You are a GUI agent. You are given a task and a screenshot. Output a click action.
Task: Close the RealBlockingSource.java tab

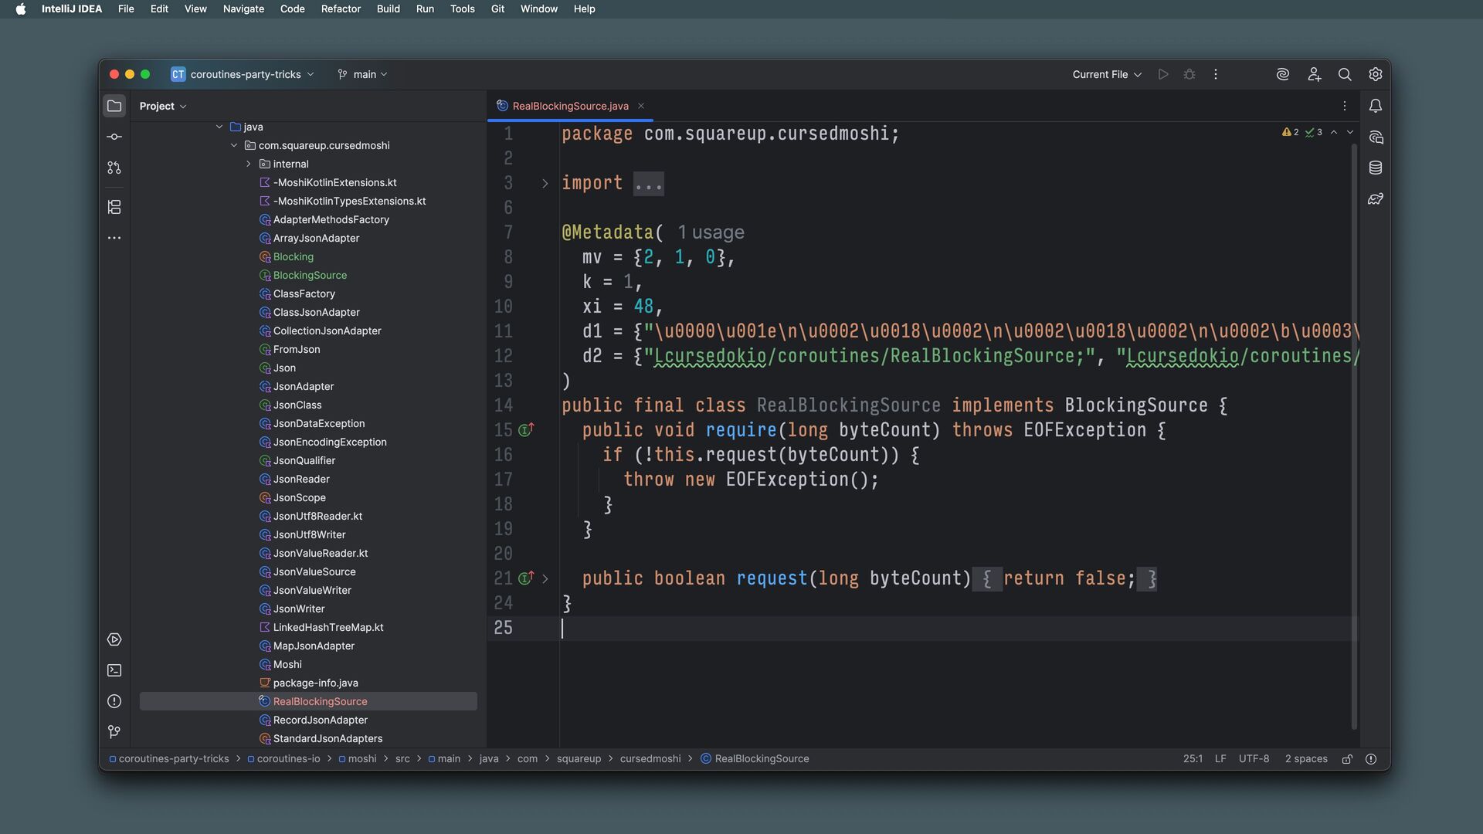[x=640, y=106]
